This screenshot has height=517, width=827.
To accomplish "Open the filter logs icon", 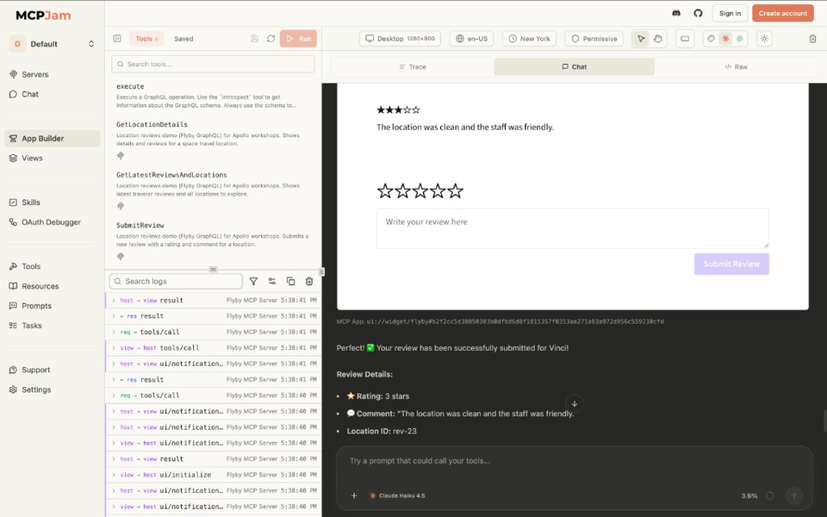I will tap(254, 282).
